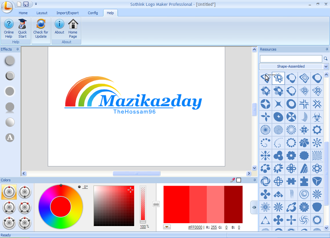Screen dimensions: 330x238
Task: Pick the dark red swatch
Action: (233, 204)
